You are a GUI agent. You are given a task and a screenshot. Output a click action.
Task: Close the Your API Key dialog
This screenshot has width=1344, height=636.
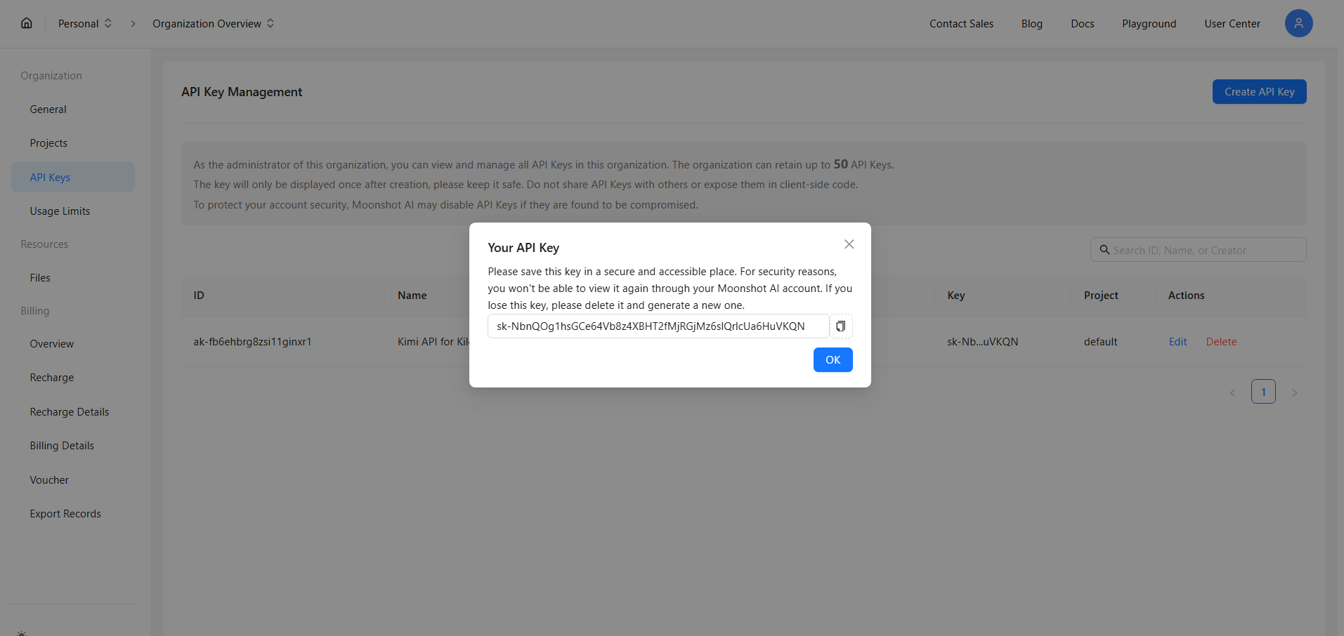(x=849, y=244)
